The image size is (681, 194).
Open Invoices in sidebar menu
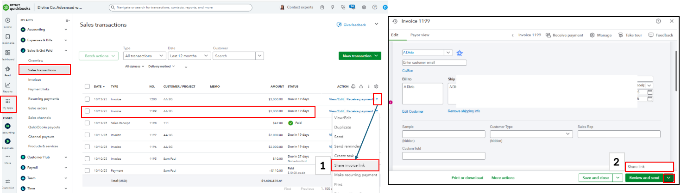coord(35,79)
